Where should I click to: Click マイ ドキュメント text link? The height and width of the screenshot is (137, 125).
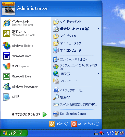click(x=71, y=21)
